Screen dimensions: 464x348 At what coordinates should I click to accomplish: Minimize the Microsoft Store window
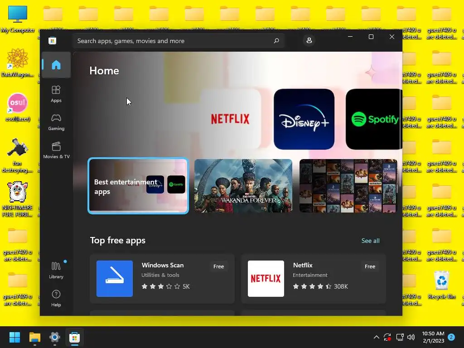(350, 37)
